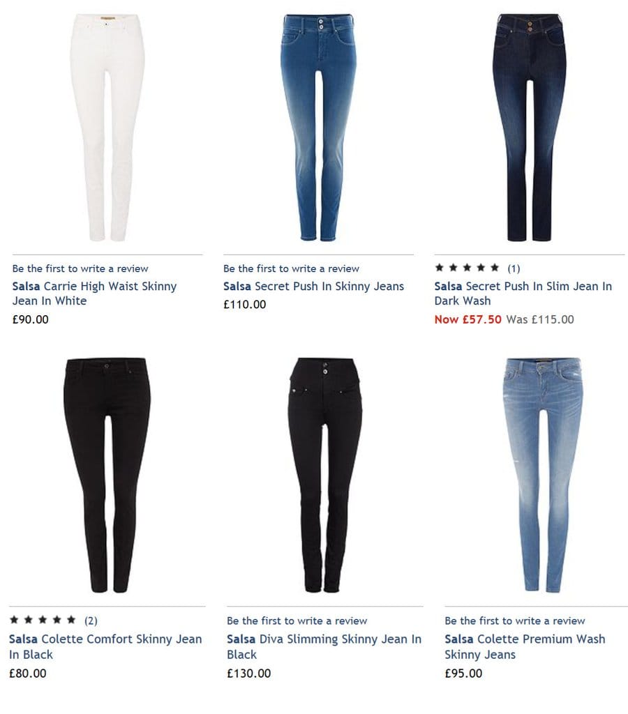Open the Diva Slimming black jeans image

(x=325, y=475)
